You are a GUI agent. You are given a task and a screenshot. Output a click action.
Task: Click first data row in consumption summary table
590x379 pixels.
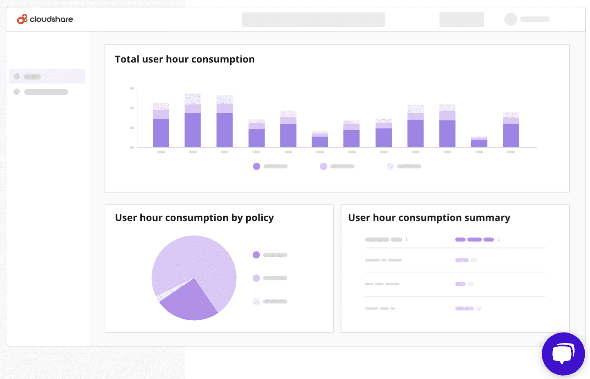tap(455, 260)
